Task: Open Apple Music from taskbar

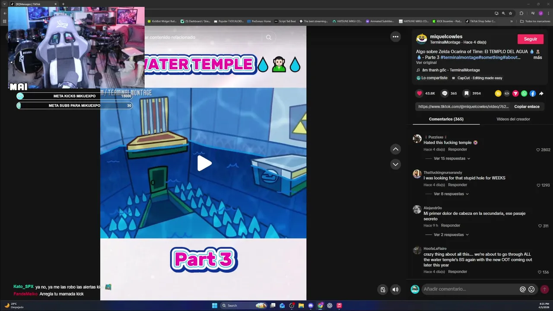Action: coord(339,305)
